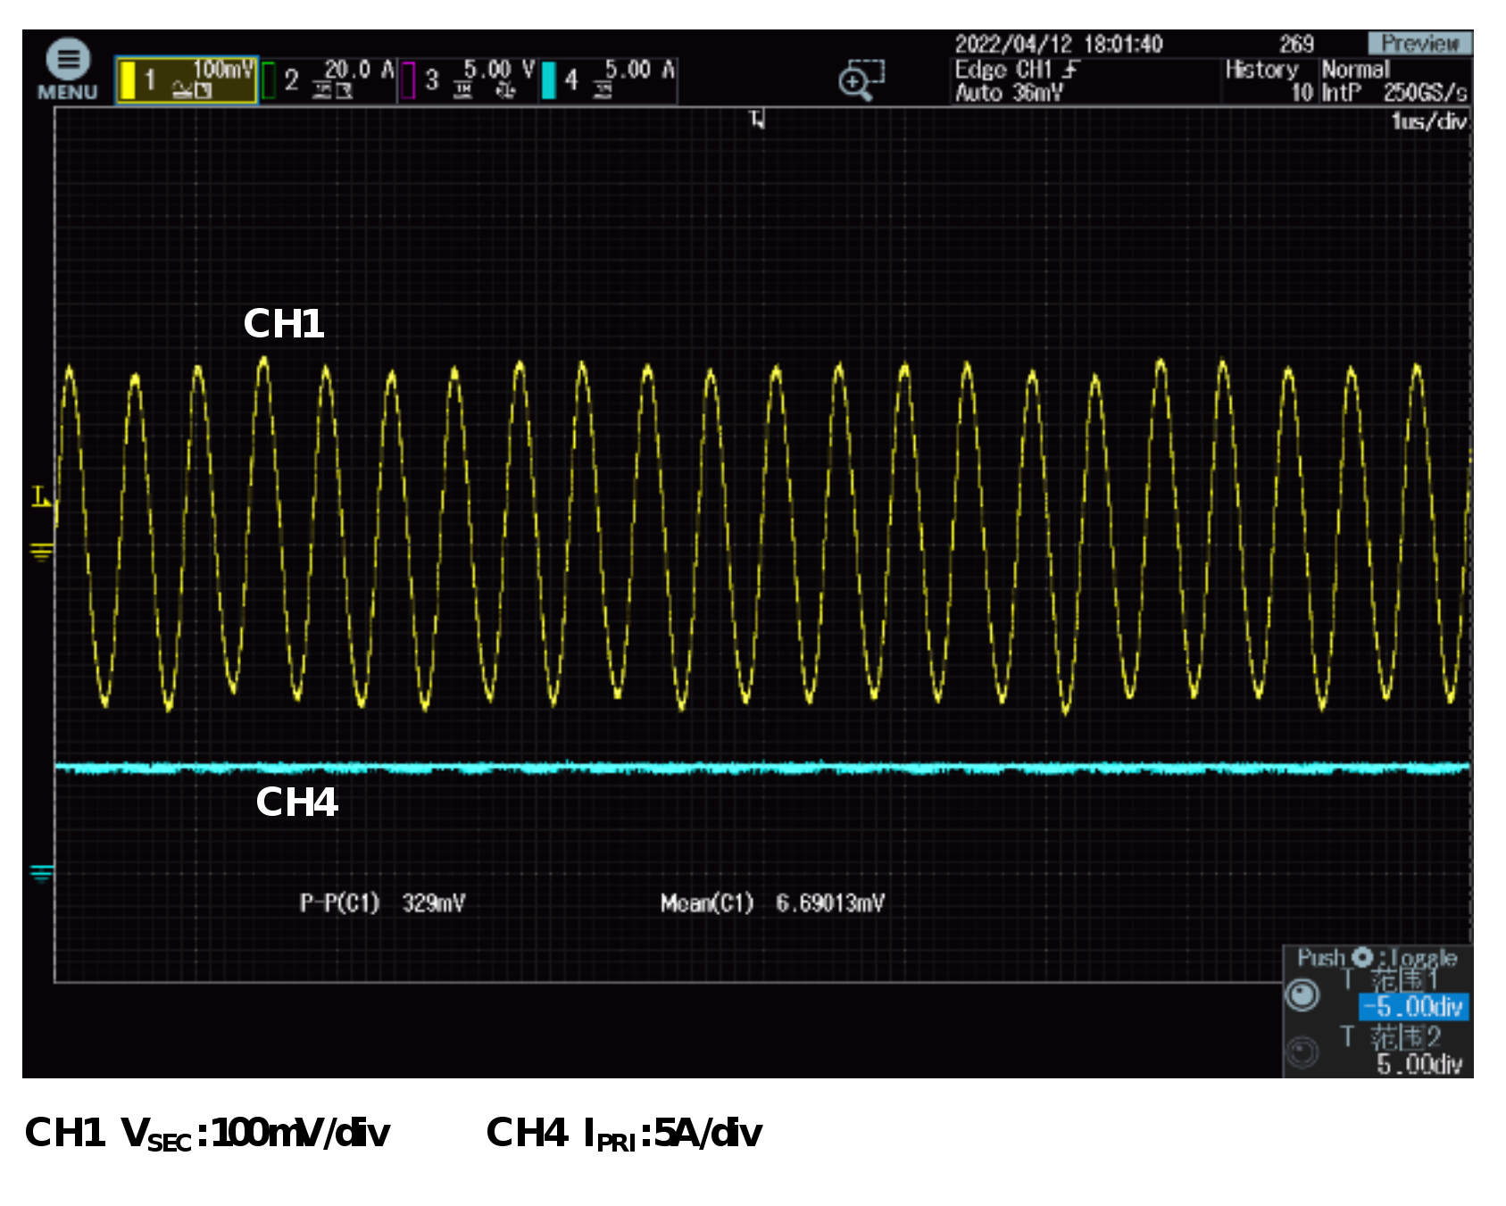Viewport: 1506px width, 1206px height.
Task: Click the yellow CH1 ground level marker
Action: pos(41,551)
